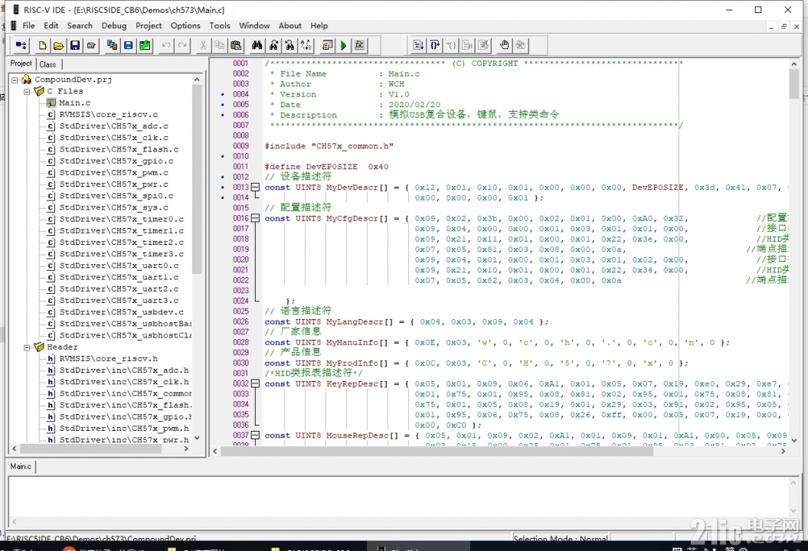808x551 pixels.
Task: Click the blue save-all disk icon
Action: pyautogui.click(x=129, y=45)
